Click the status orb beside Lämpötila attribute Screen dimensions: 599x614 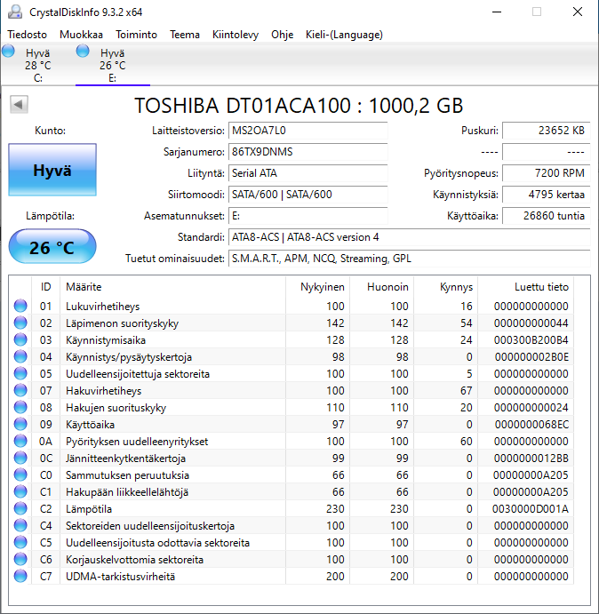[x=20, y=509]
